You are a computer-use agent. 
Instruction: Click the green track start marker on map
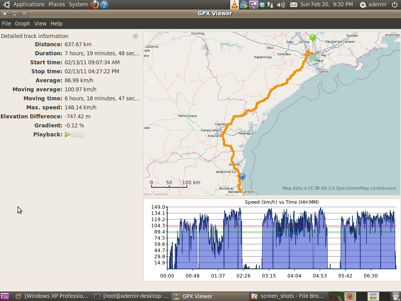tap(312, 38)
